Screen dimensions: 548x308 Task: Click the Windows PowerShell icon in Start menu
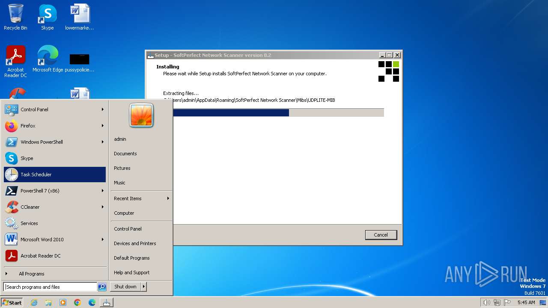(x=12, y=142)
